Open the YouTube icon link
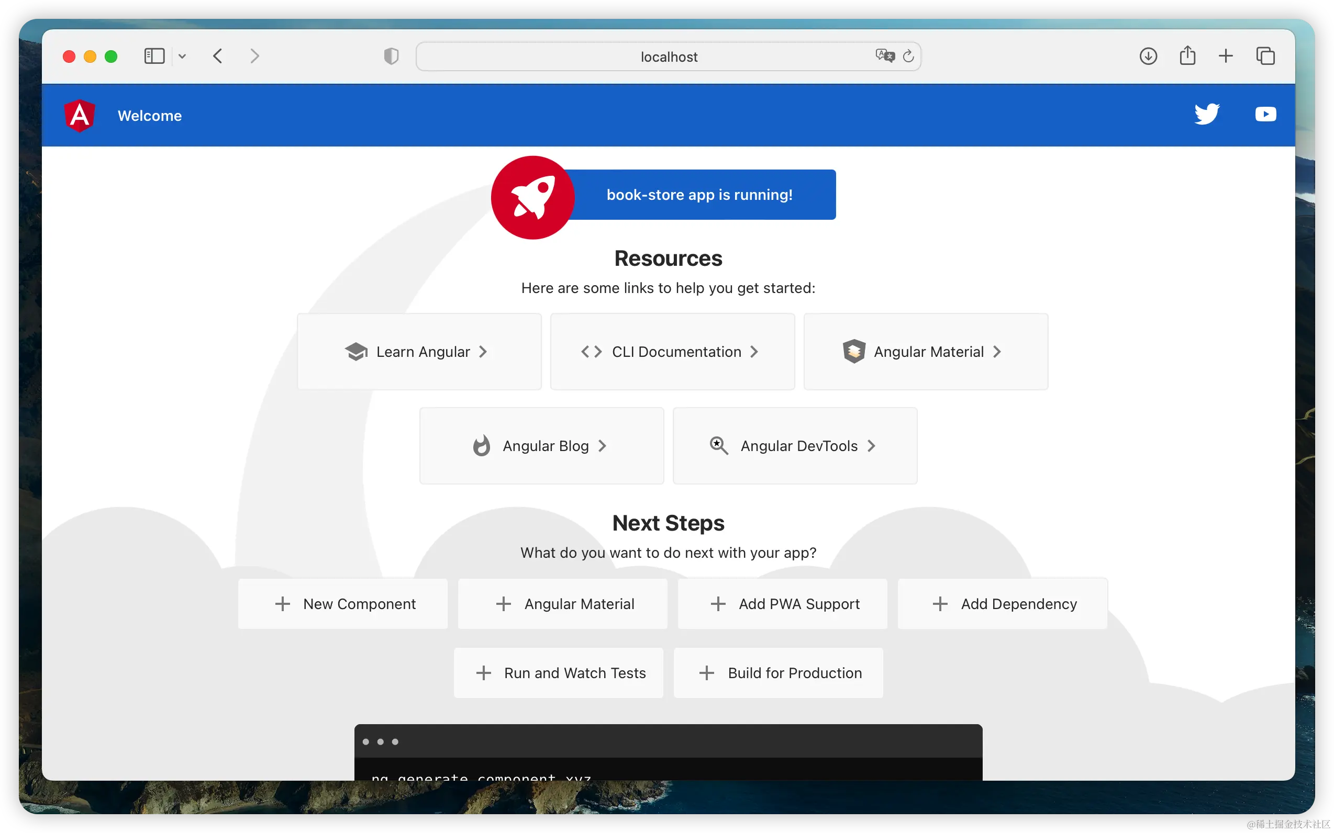This screenshot has width=1334, height=833. 1265,114
